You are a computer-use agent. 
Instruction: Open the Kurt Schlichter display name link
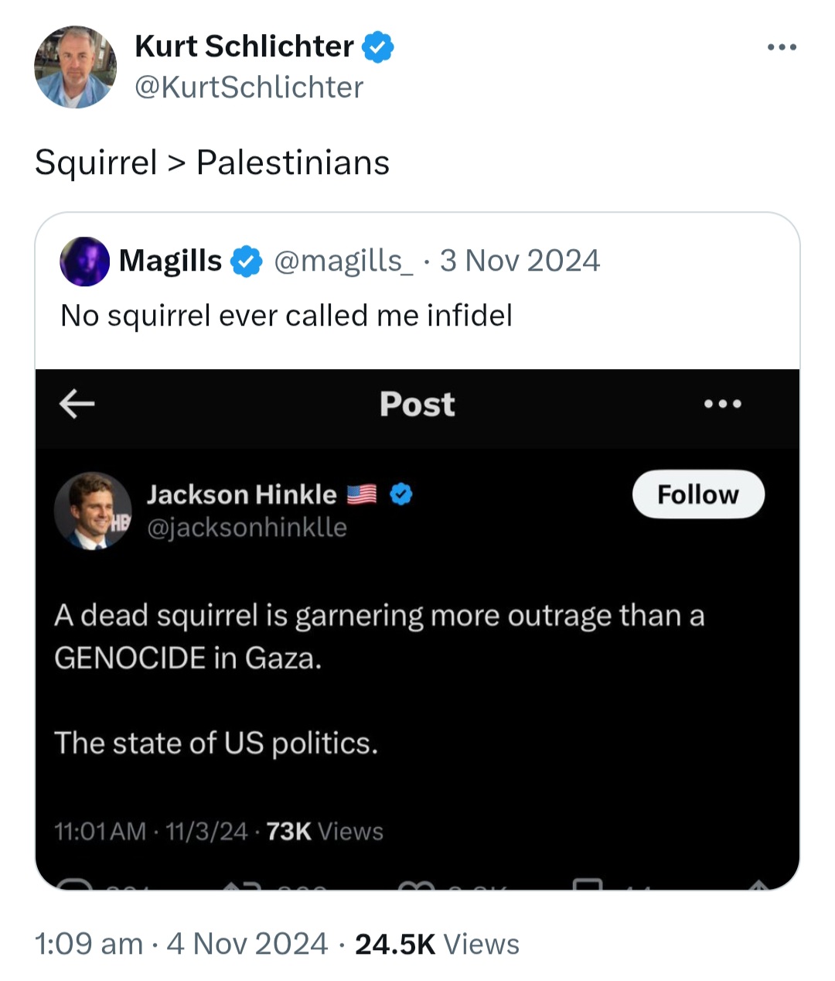244,46
